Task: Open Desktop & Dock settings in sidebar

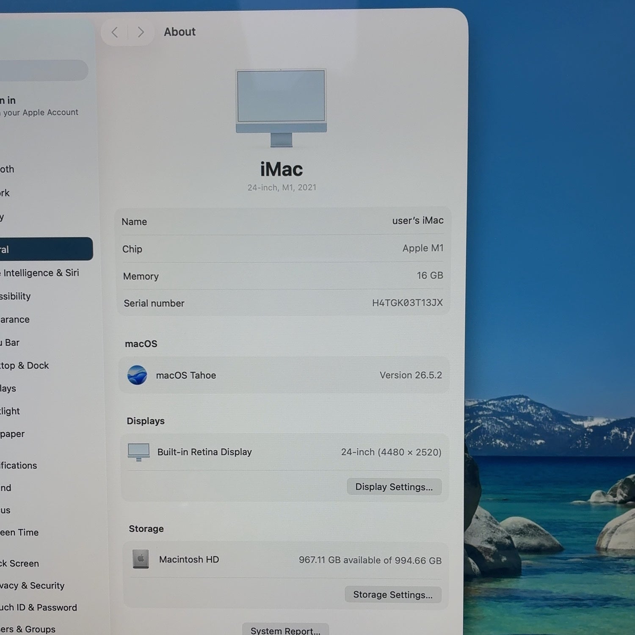Action: (x=24, y=365)
